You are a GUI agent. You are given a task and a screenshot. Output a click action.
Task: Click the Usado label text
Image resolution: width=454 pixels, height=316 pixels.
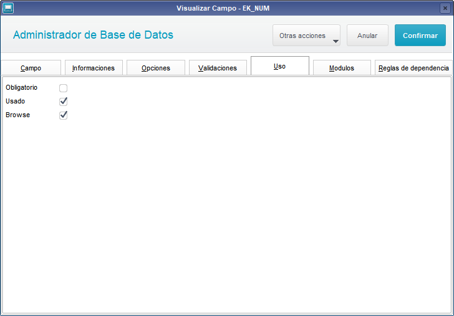pyautogui.click(x=16, y=101)
